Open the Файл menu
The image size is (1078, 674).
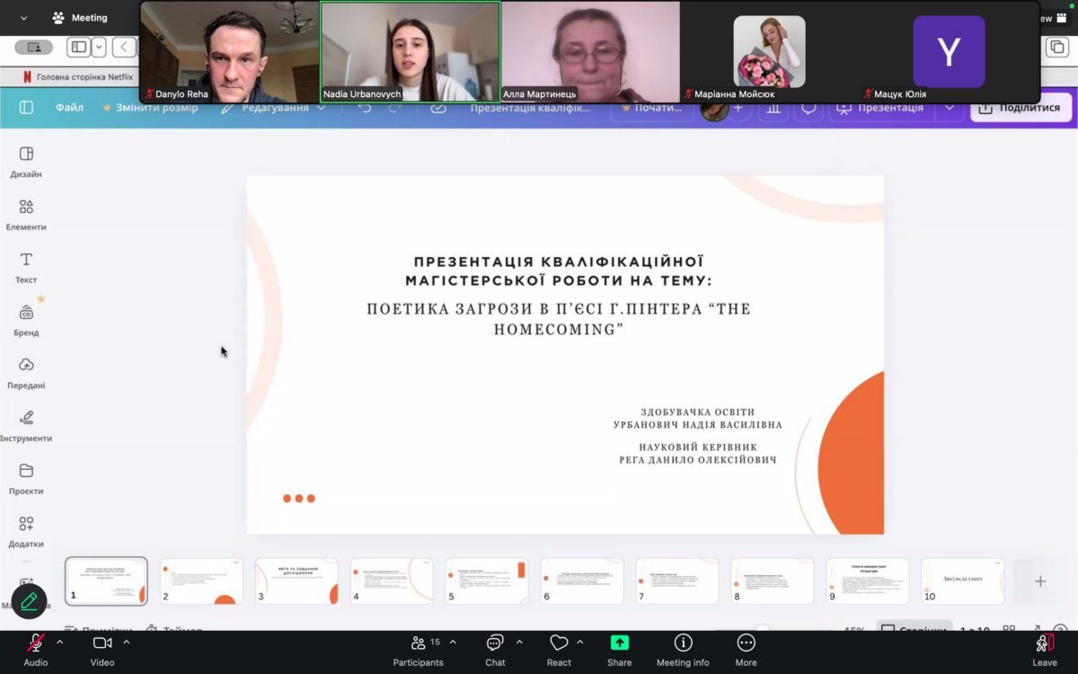[x=69, y=108]
